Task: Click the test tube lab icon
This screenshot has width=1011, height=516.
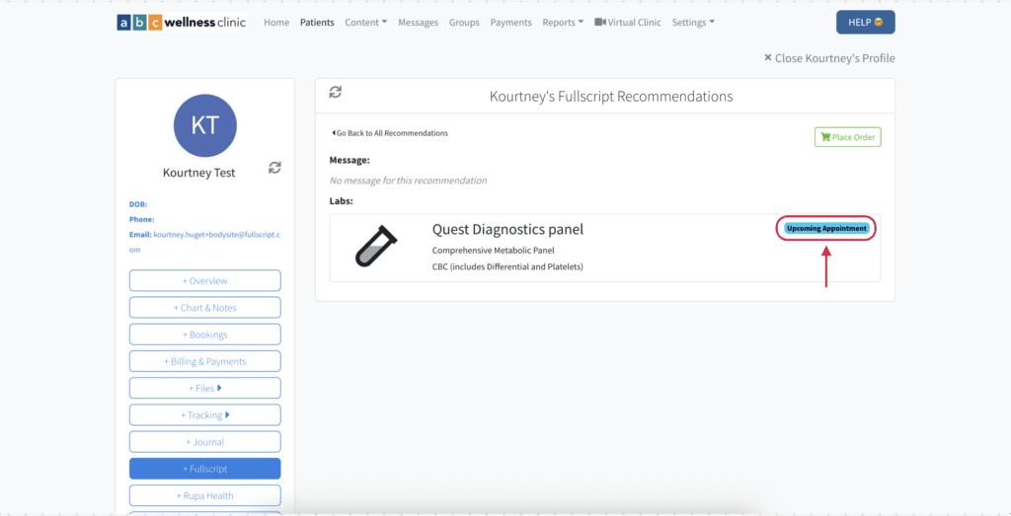Action: pyautogui.click(x=376, y=246)
